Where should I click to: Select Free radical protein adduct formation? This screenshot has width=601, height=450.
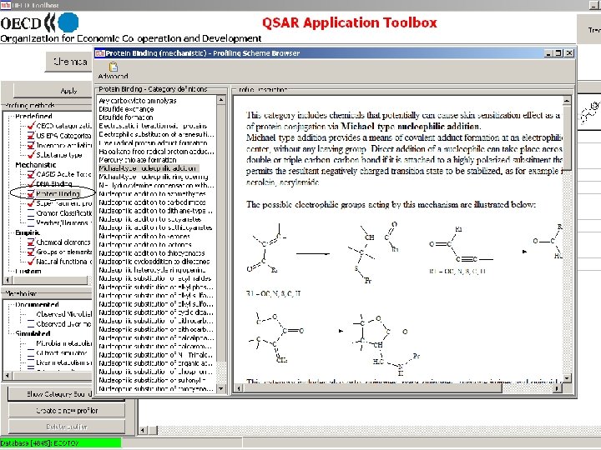click(153, 142)
